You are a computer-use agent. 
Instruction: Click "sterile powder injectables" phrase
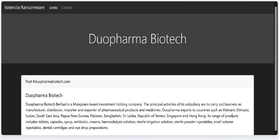pyautogui.click(x=193, y=122)
